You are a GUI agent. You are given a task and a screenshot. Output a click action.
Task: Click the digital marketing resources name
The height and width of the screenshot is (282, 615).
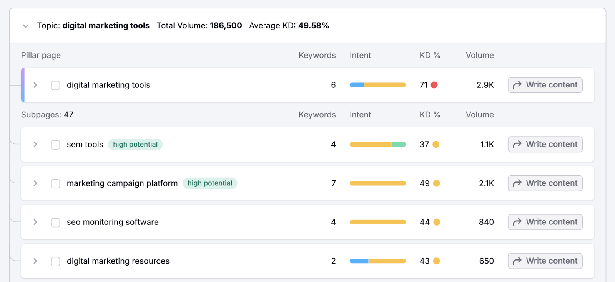click(x=118, y=261)
